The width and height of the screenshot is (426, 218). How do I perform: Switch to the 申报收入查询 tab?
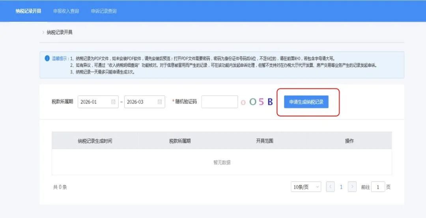(66, 11)
